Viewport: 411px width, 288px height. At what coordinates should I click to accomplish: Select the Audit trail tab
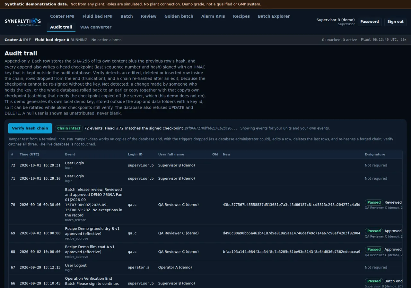coord(61,27)
